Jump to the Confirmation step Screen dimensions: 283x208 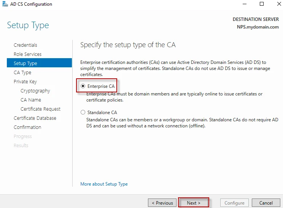tap(27, 127)
